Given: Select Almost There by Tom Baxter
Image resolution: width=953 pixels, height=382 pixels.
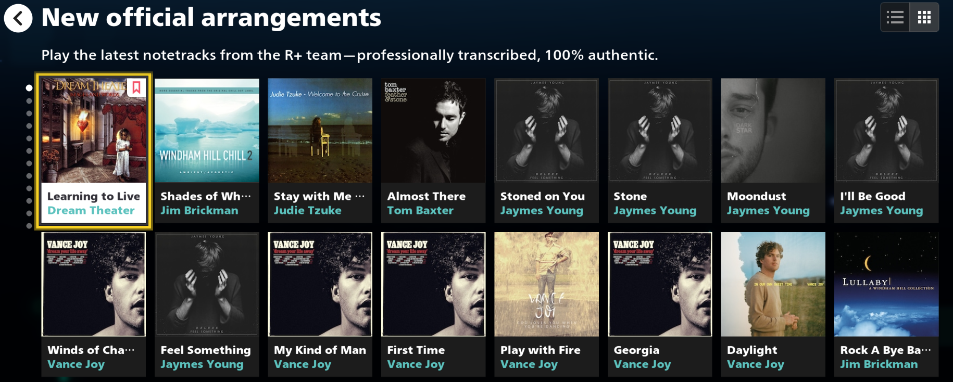Looking at the screenshot, I should coord(433,151).
